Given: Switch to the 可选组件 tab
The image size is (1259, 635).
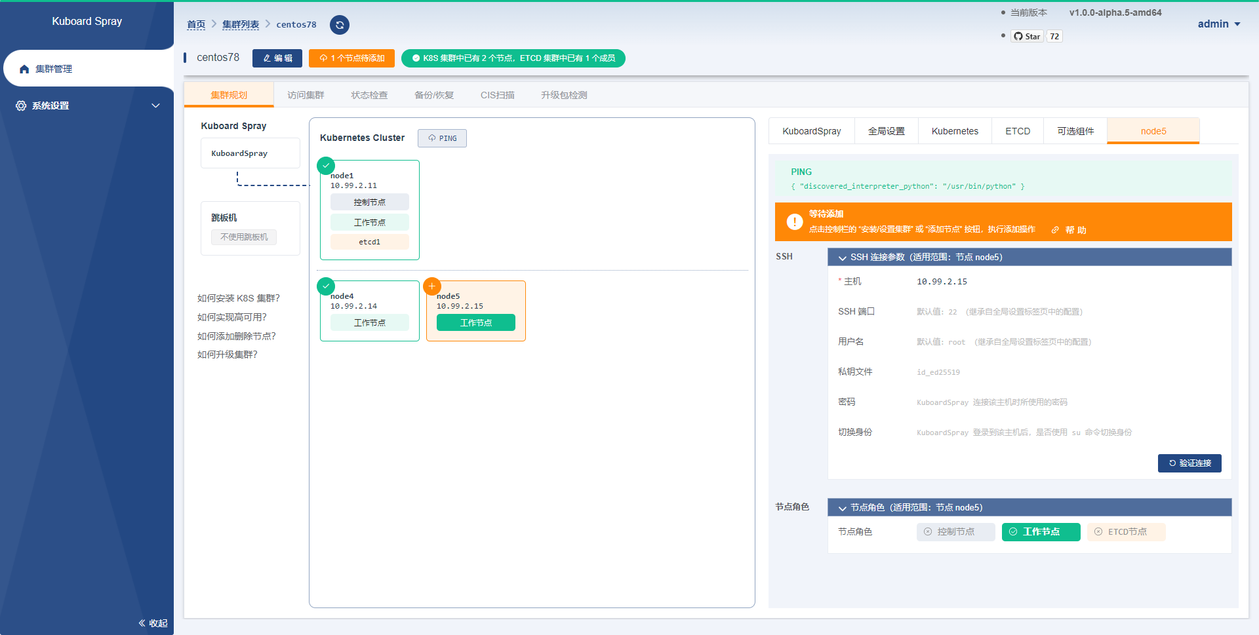Looking at the screenshot, I should click(1075, 131).
